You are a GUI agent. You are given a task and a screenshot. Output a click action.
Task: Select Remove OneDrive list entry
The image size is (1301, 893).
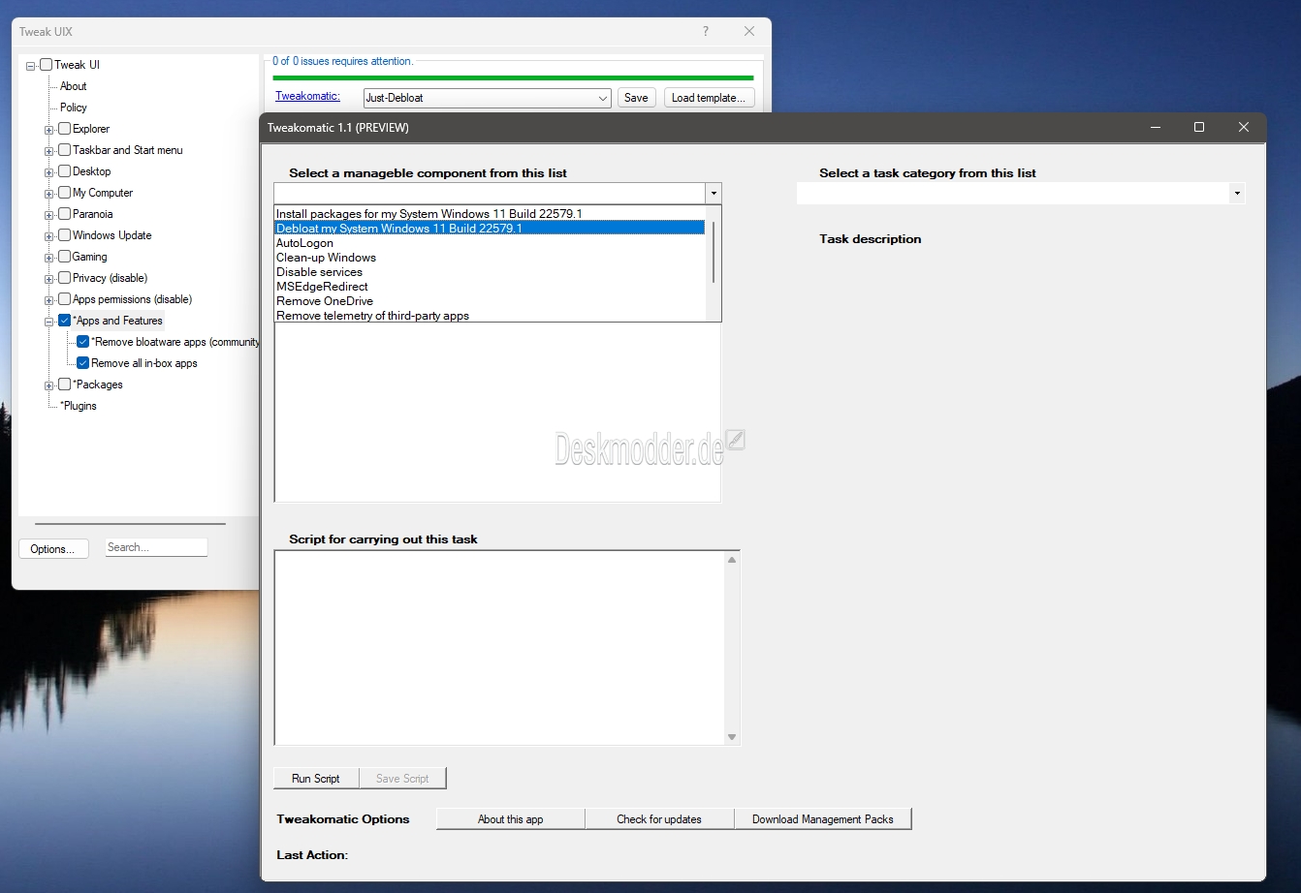(x=490, y=301)
